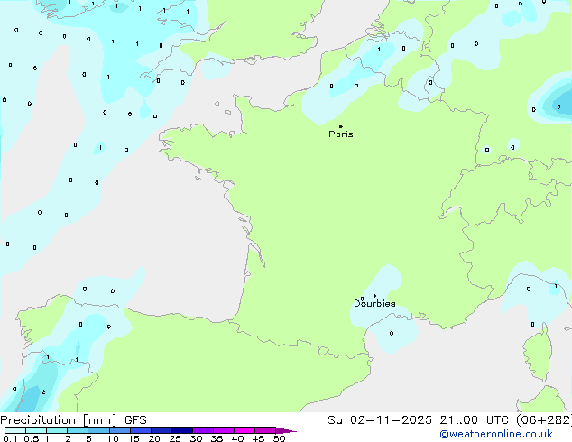Screen dimensions: 572x442
Task: Click the Dourbies location dot marker
Action: pyautogui.click(x=374, y=296)
